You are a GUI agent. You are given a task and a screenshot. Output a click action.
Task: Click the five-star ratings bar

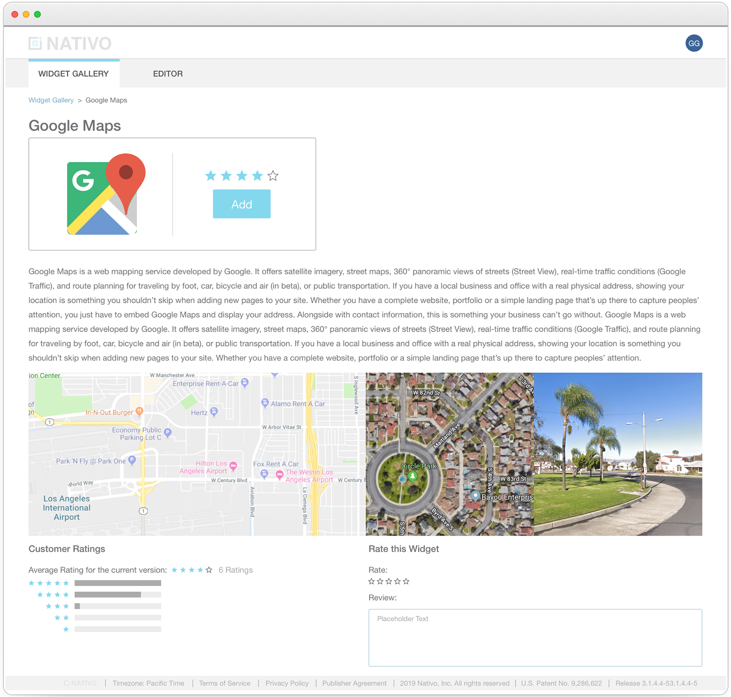click(118, 583)
